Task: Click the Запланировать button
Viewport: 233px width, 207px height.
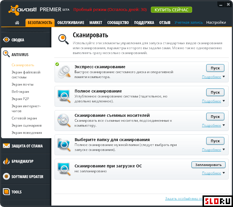Action: click(x=208, y=165)
